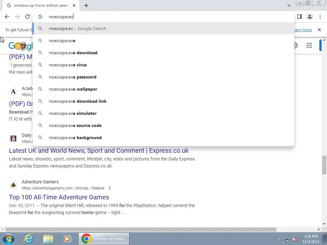The image size is (327, 245).
Task: Go back to the previous page
Action: click(x=7, y=17)
